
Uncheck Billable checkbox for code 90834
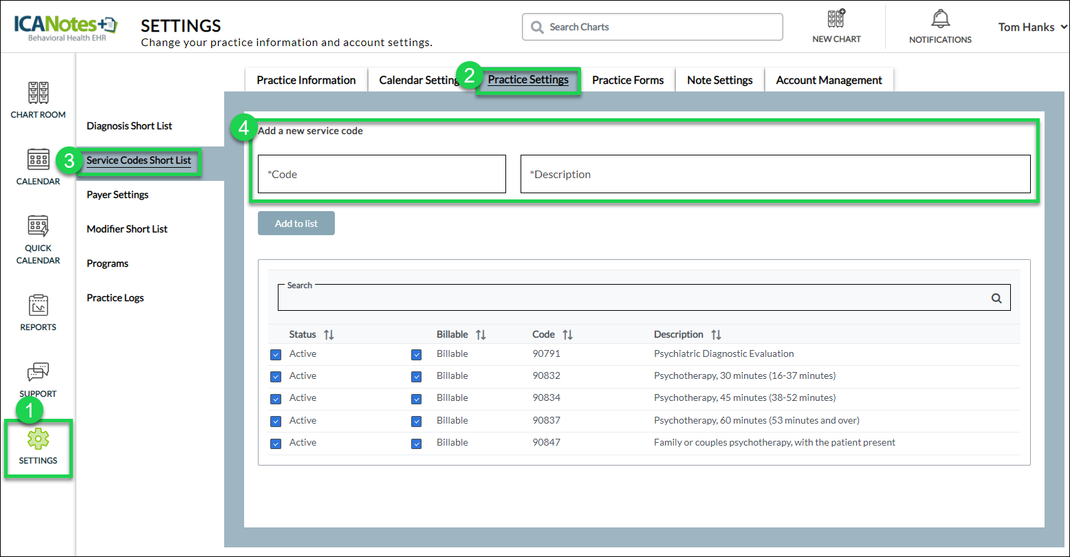(416, 399)
